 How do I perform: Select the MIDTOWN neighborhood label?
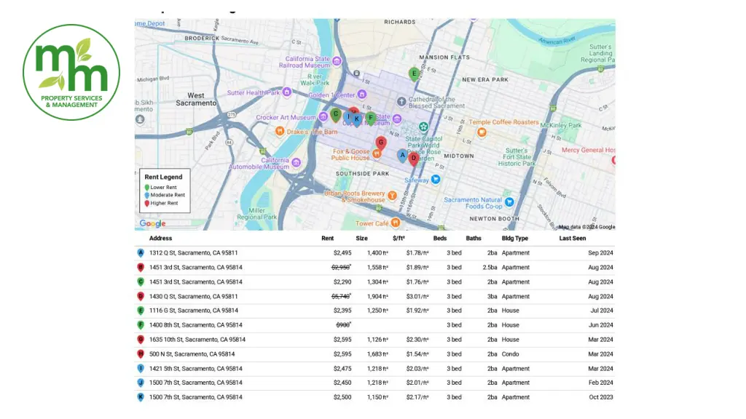[459, 156]
